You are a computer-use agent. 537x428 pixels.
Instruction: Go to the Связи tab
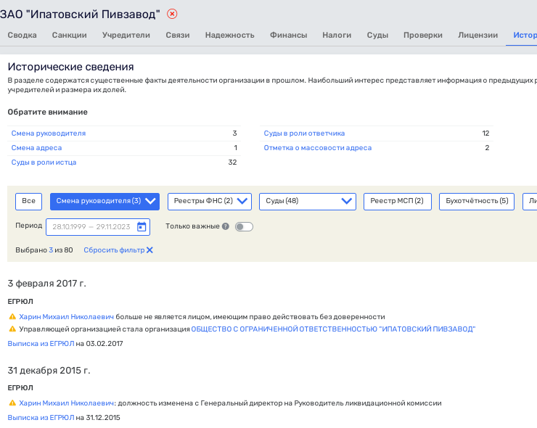coord(177,35)
